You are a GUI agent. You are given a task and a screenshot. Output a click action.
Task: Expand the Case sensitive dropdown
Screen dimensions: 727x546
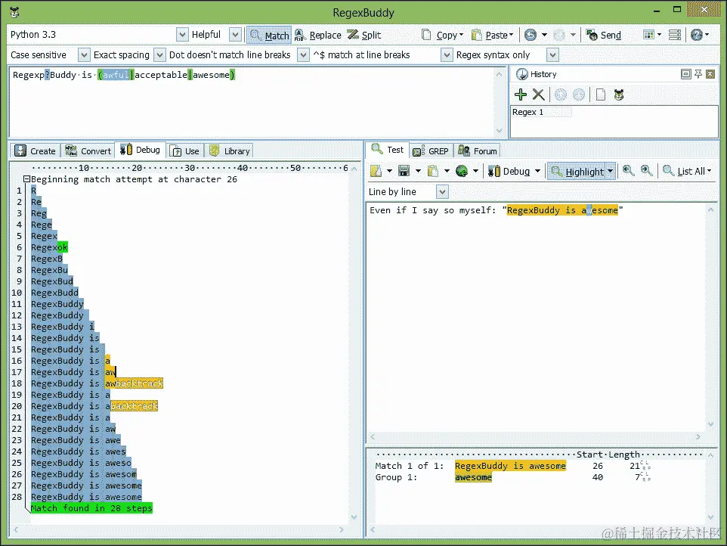click(83, 54)
